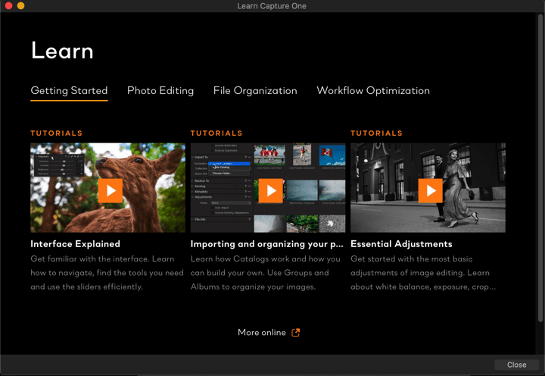Click the Learn Capture One window title
Image resolution: width=545 pixels, height=376 pixels.
(x=272, y=6)
